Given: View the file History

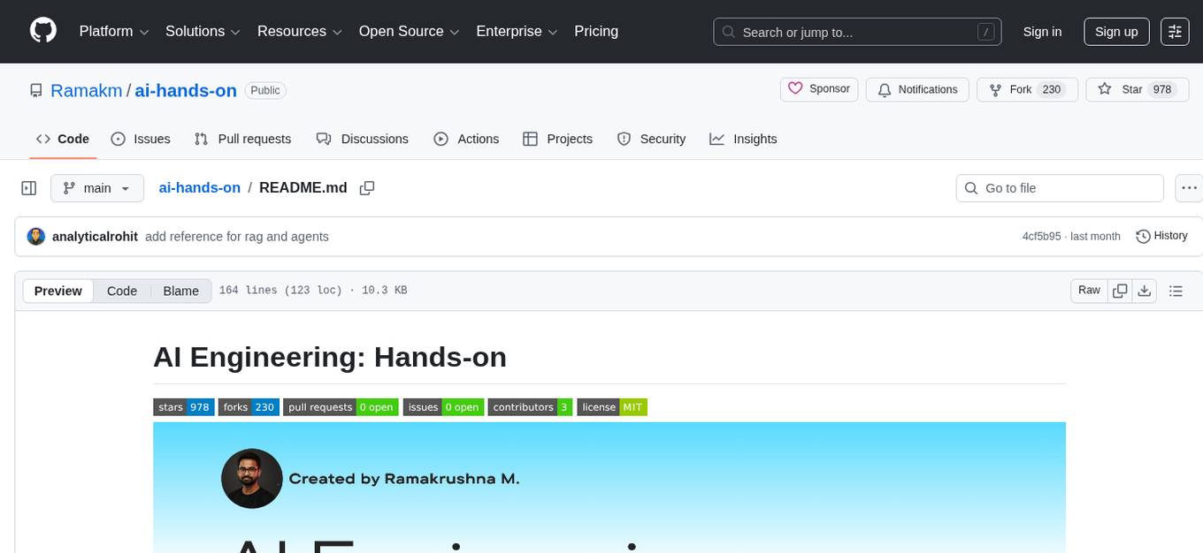Looking at the screenshot, I should click(x=1161, y=236).
